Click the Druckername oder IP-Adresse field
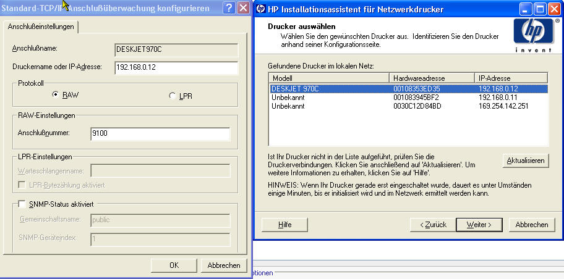Image resolution: width=564 pixels, height=279 pixels. point(176,67)
